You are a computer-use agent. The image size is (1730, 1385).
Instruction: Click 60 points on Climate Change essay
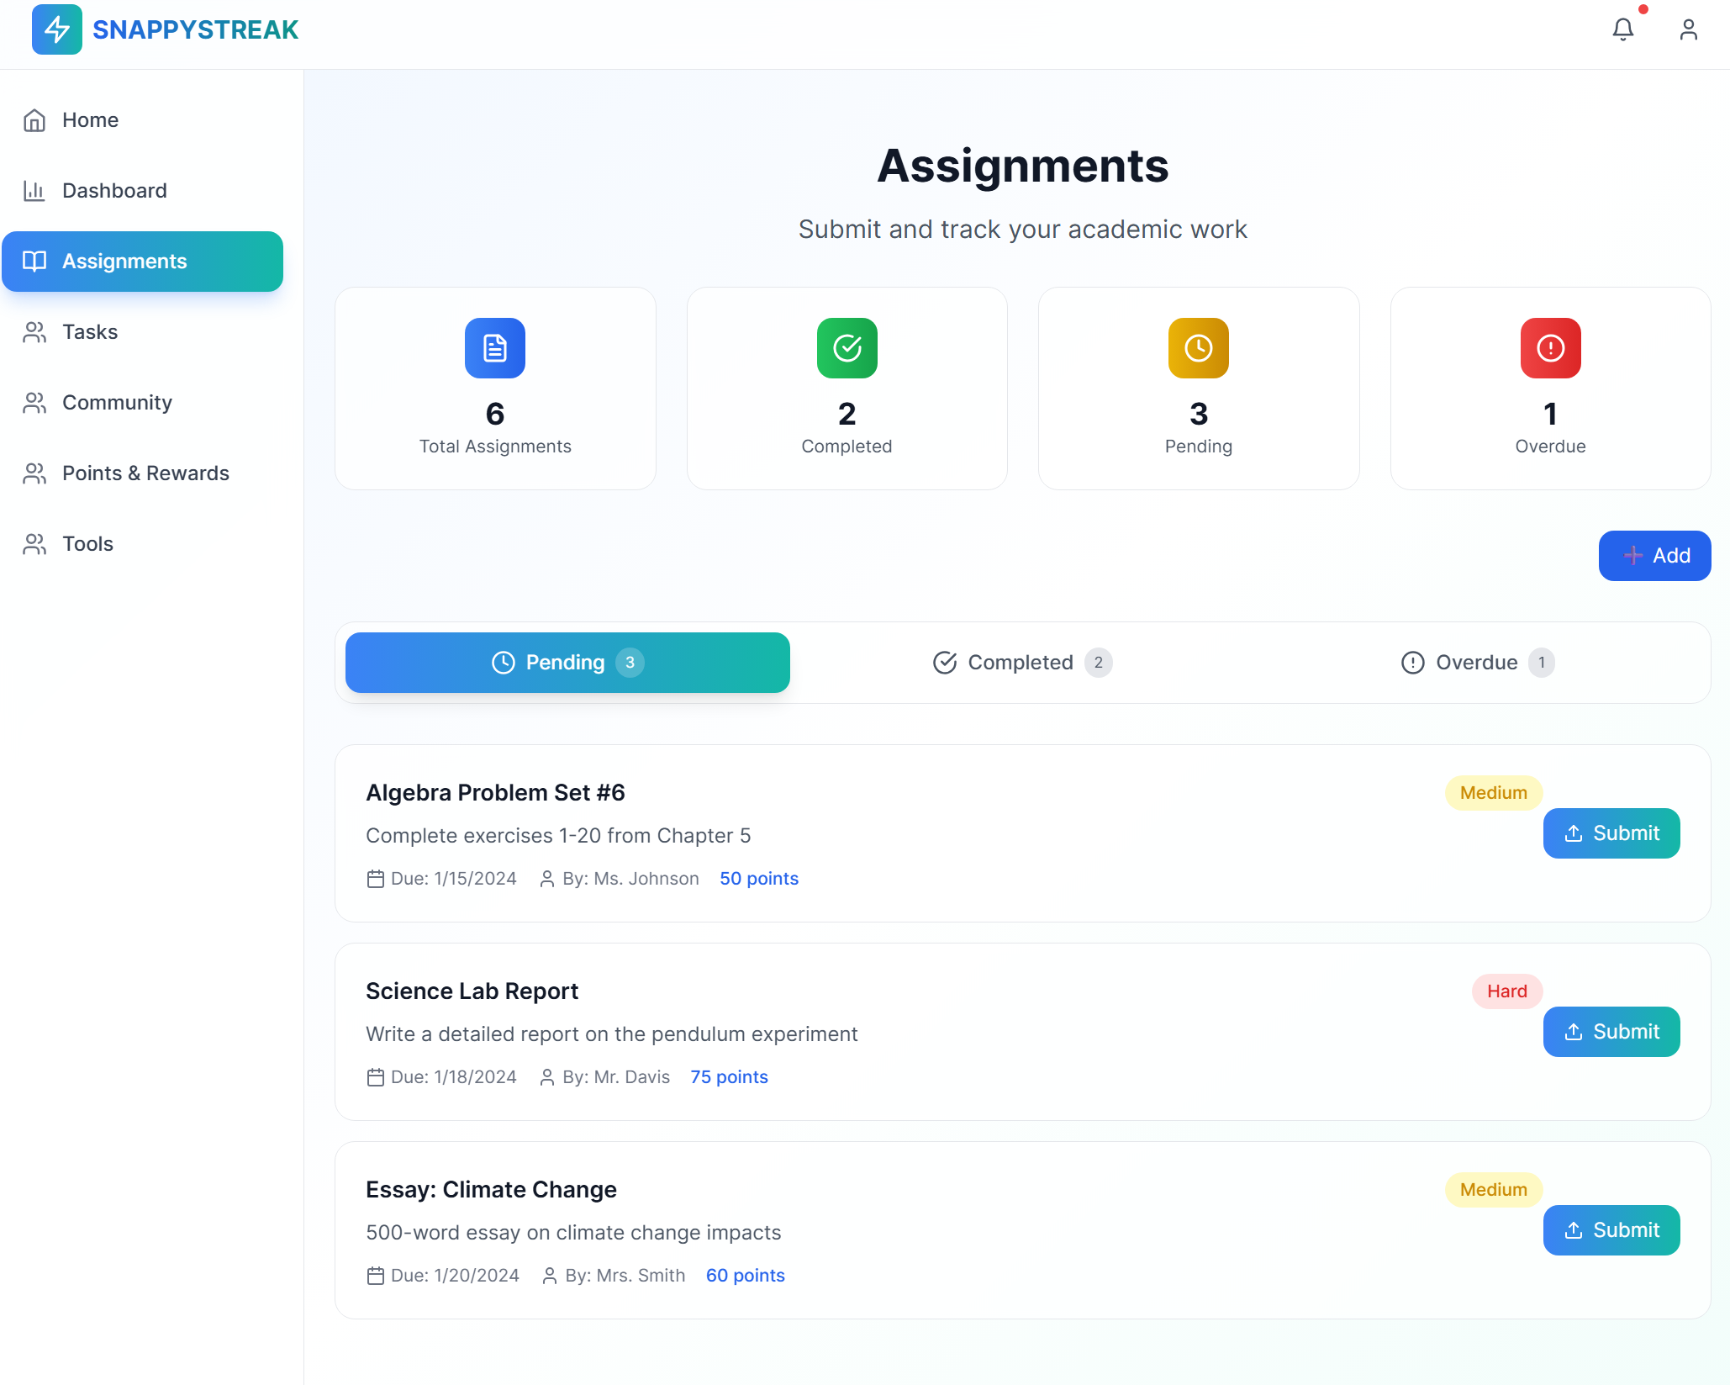[x=745, y=1276]
